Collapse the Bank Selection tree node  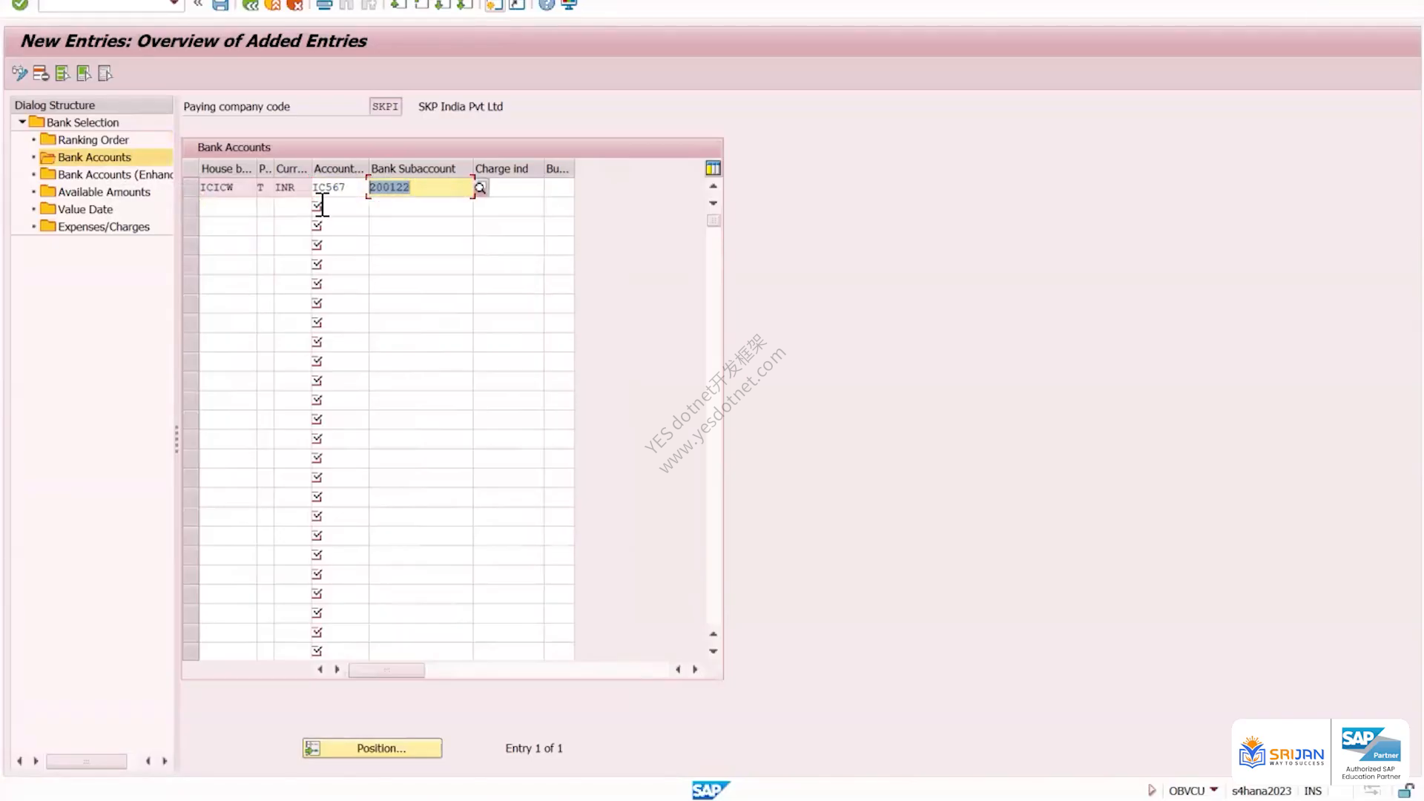(x=22, y=122)
